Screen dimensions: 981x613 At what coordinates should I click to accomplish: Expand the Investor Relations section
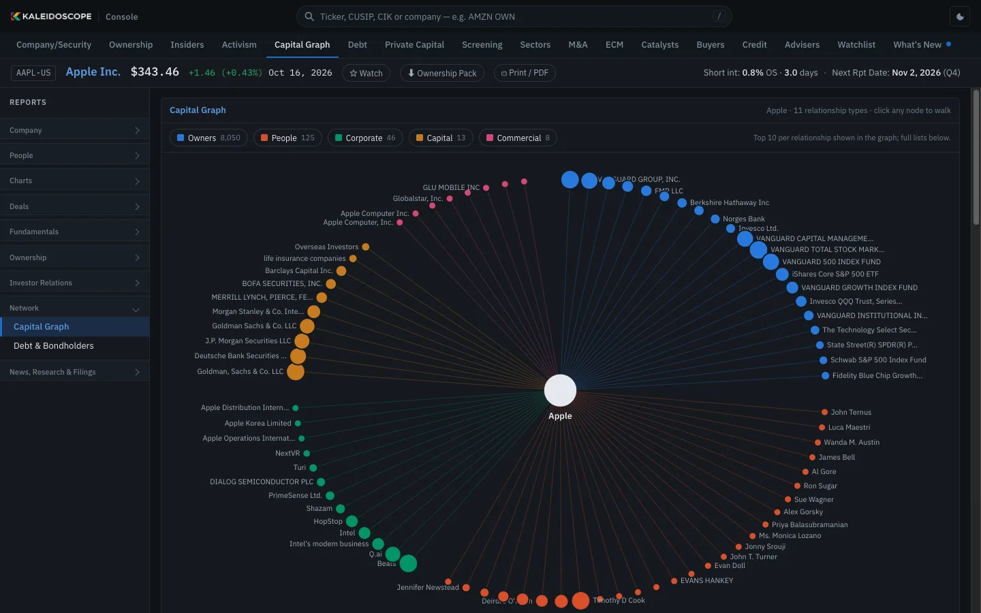point(74,283)
